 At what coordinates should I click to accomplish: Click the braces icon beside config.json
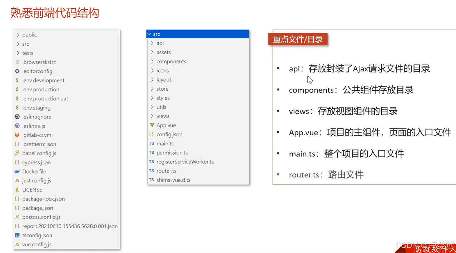click(152, 135)
